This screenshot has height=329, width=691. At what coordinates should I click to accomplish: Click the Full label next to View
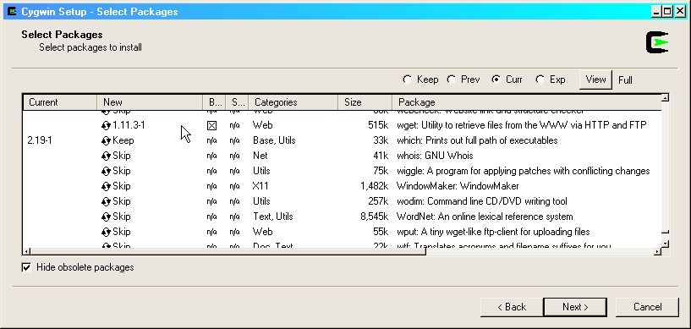625,80
